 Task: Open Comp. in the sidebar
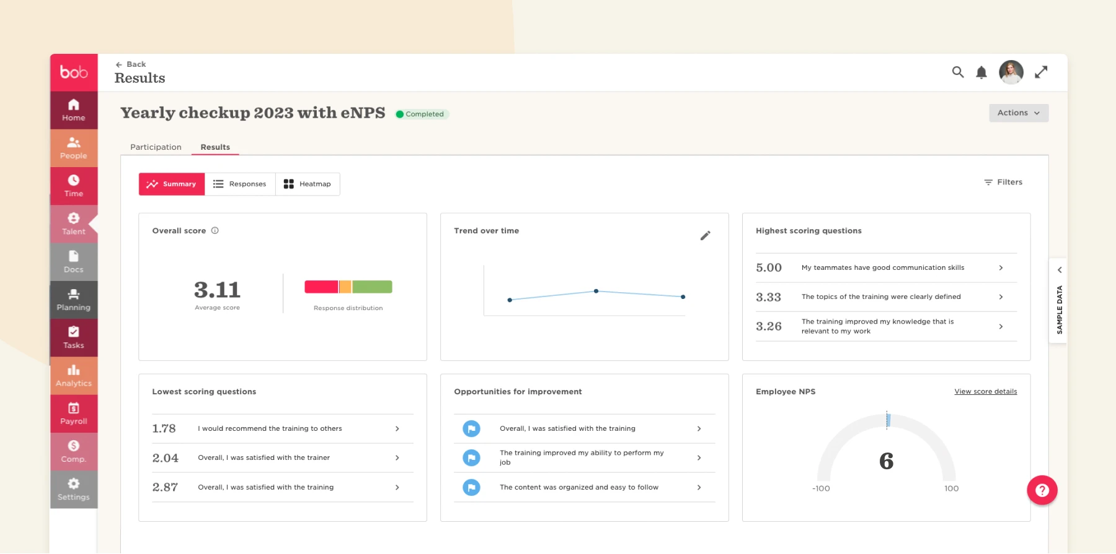(x=74, y=452)
